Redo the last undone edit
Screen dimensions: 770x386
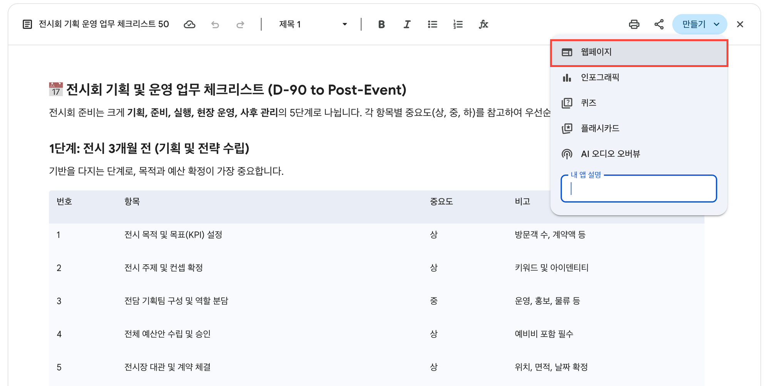(x=240, y=25)
